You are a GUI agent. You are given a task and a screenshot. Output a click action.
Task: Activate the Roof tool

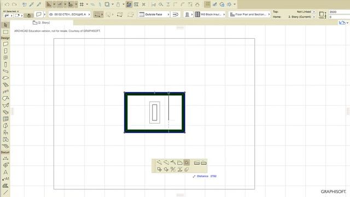point(5,99)
